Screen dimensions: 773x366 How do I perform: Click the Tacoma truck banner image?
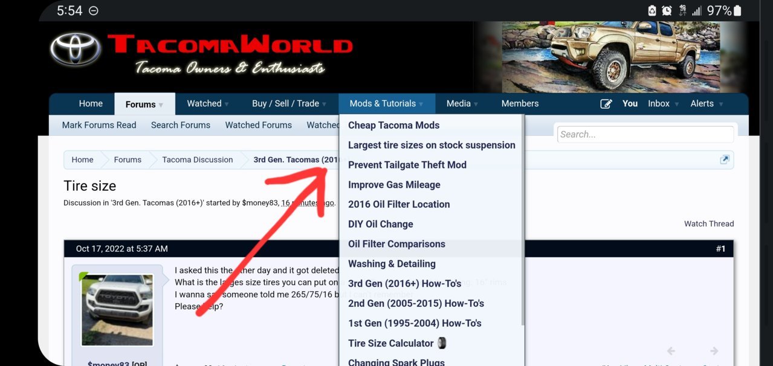pos(610,57)
